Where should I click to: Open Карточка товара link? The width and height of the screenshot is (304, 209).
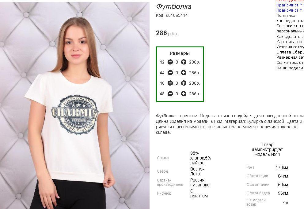point(290,42)
